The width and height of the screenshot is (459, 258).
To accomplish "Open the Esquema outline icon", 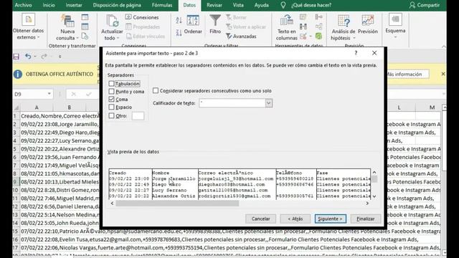I will click(395, 19).
